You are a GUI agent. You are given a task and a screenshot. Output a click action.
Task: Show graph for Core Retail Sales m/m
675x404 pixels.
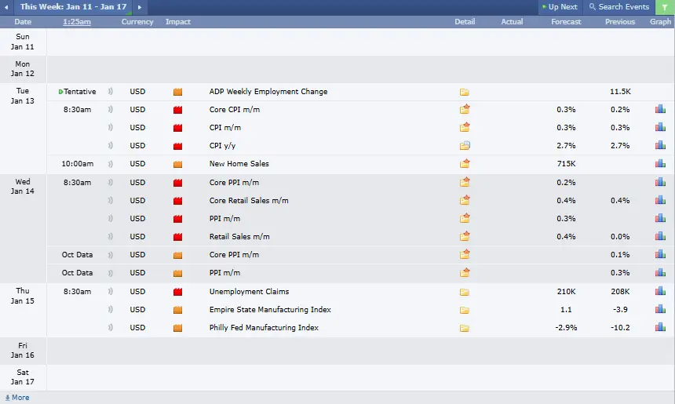(x=660, y=200)
